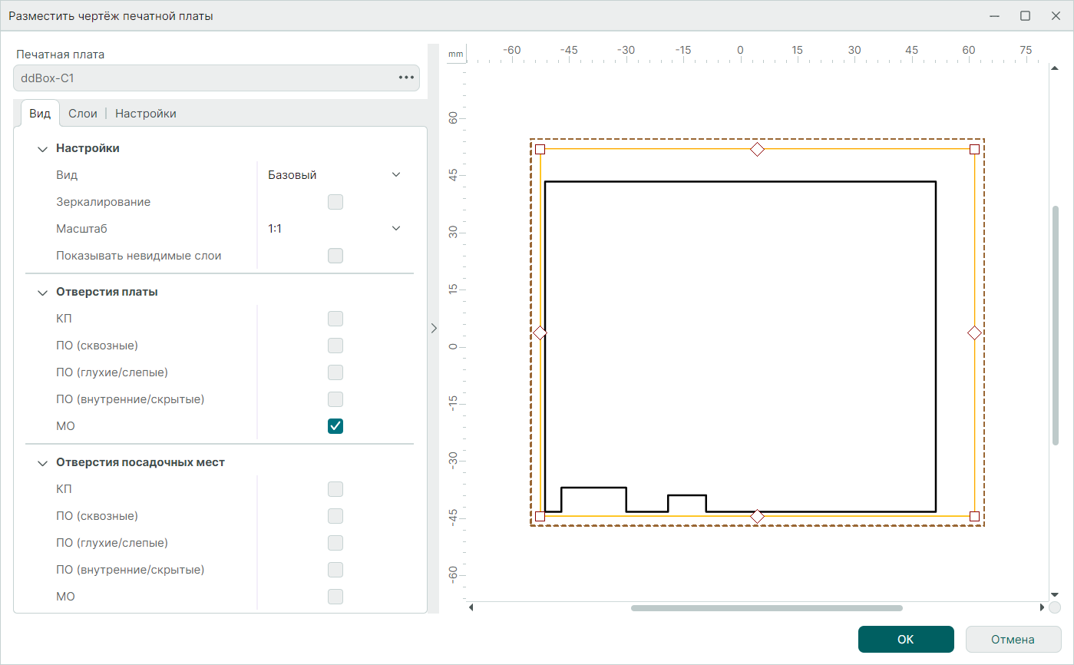Viewport: 1074px width, 665px height.
Task: Click the top-middle diamond handle of the frame
Action: pyautogui.click(x=757, y=149)
